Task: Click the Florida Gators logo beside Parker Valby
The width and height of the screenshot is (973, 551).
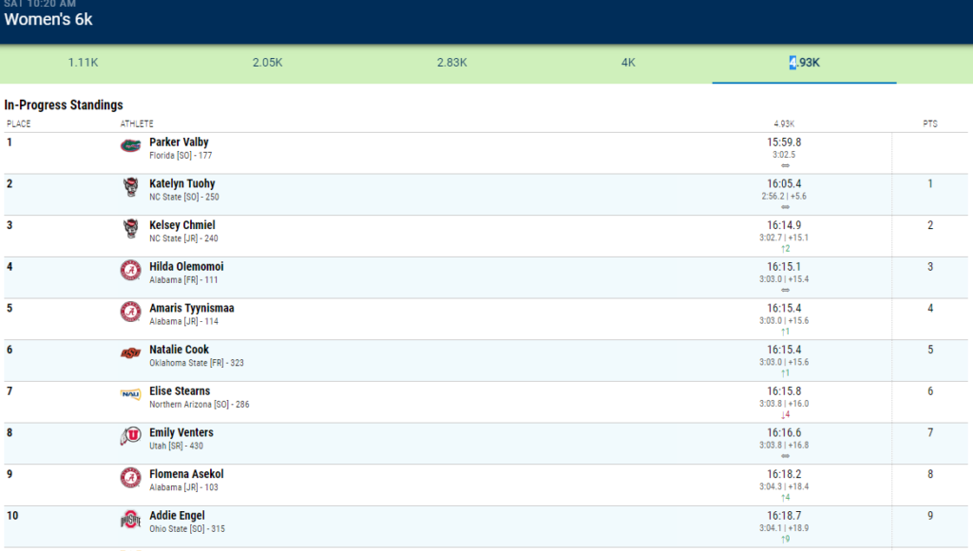Action: pyautogui.click(x=130, y=145)
